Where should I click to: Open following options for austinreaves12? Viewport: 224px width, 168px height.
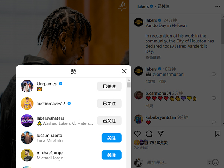(109, 103)
